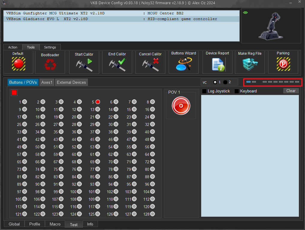Generate a Device Report

point(218,64)
